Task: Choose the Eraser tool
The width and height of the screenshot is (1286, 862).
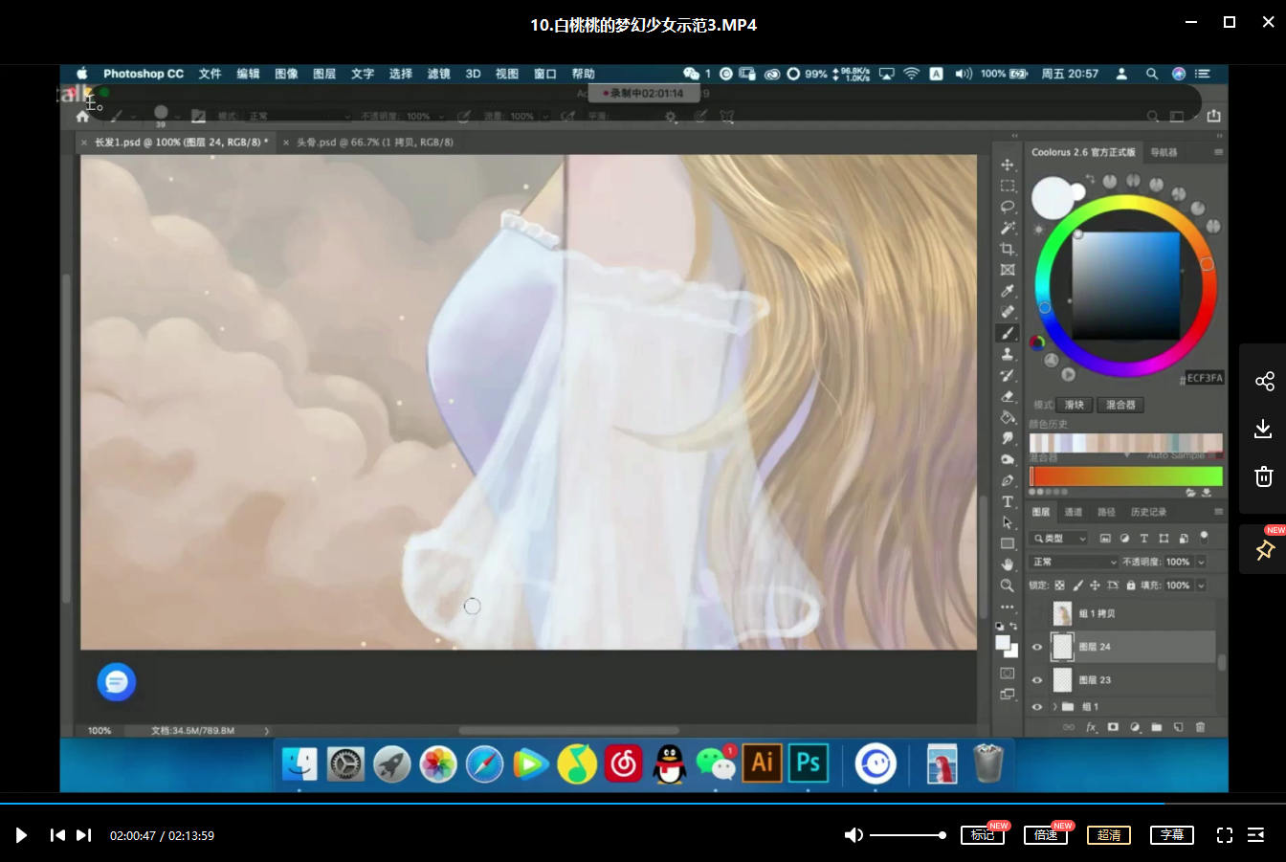Action: (x=1008, y=396)
